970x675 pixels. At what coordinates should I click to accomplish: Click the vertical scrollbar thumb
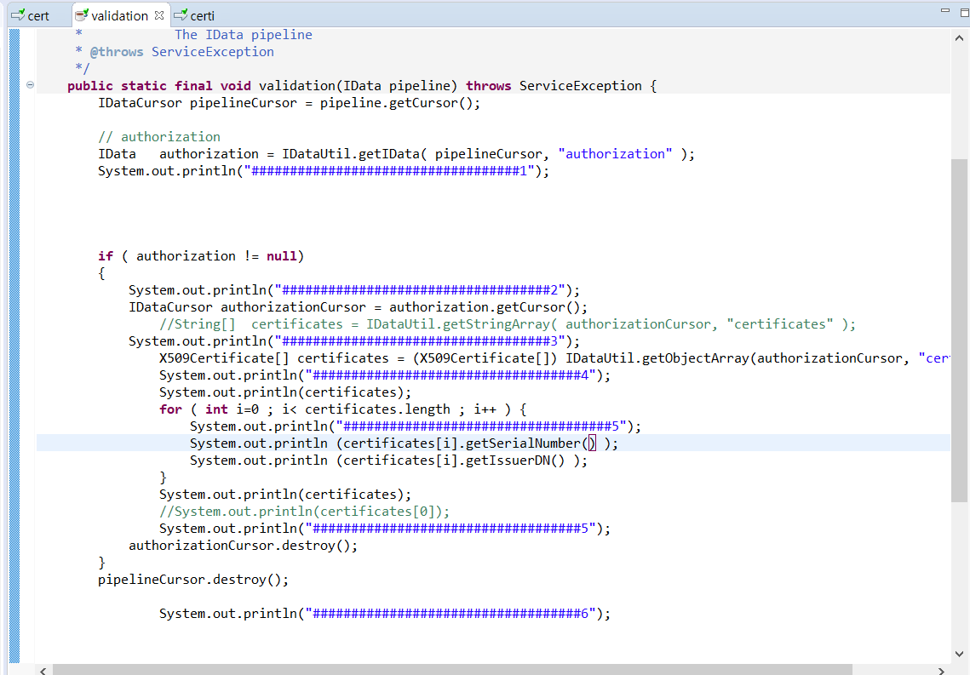point(960,332)
